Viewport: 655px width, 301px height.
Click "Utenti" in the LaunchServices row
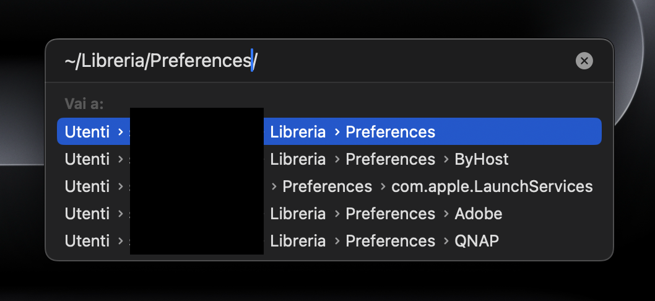87,186
